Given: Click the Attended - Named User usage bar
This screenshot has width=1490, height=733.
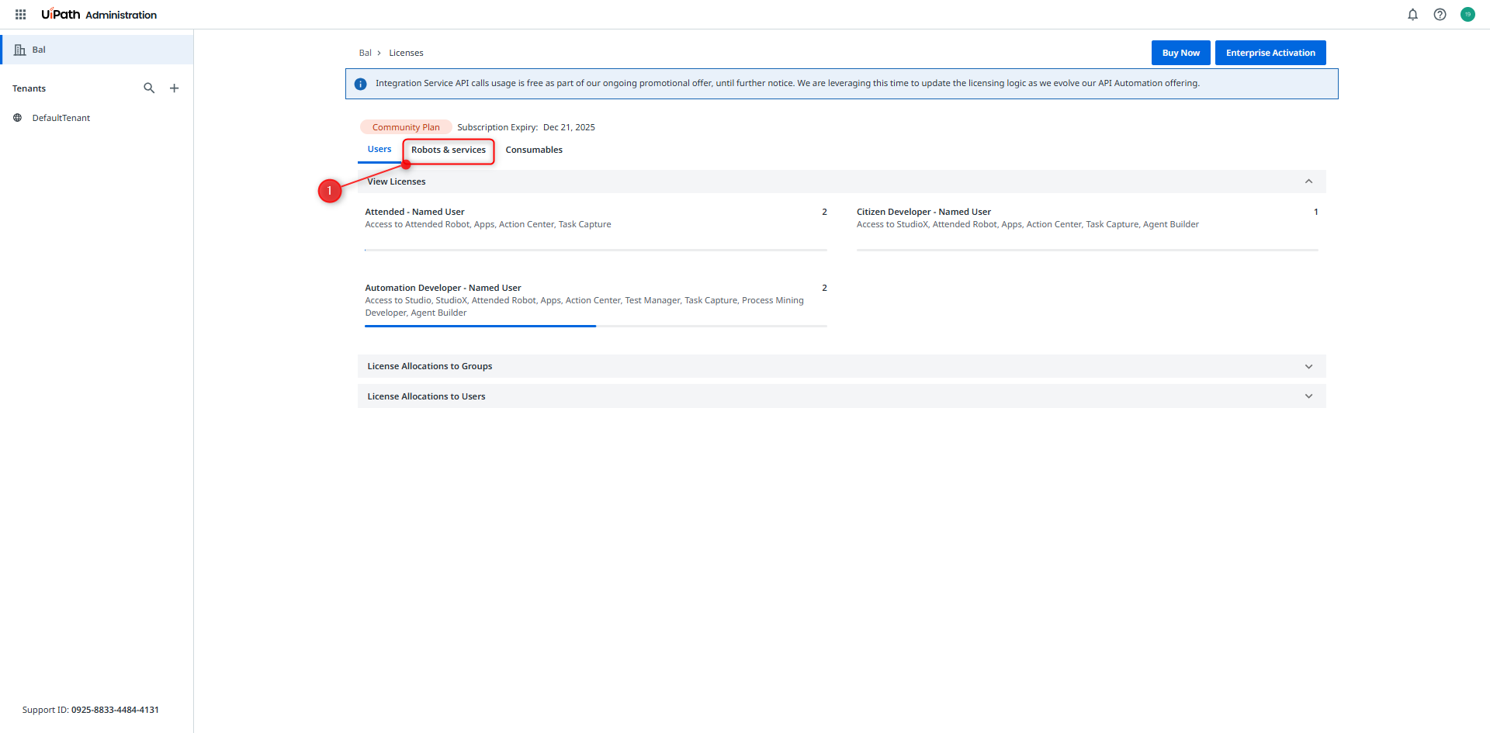Looking at the screenshot, I should (596, 250).
